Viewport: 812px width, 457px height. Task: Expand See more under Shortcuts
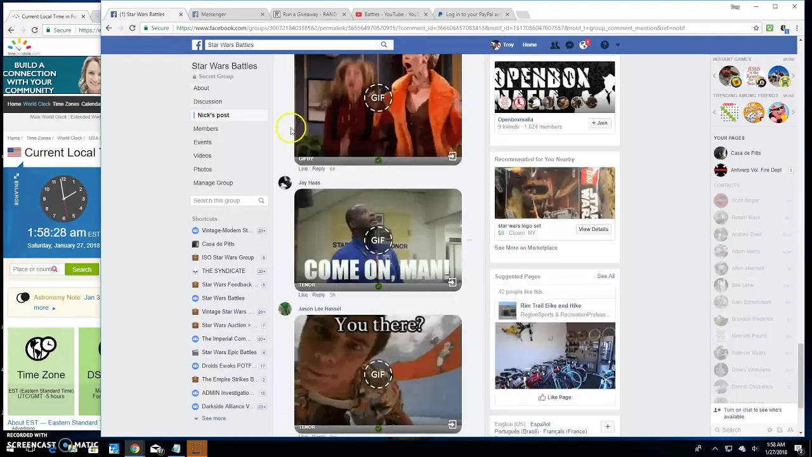214,418
